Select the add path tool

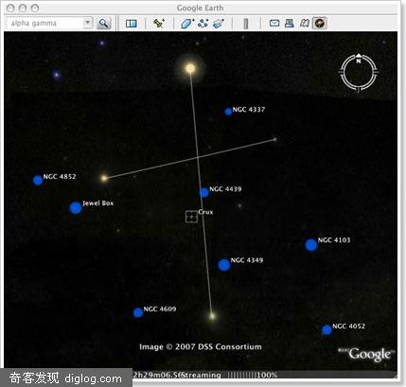click(x=203, y=24)
